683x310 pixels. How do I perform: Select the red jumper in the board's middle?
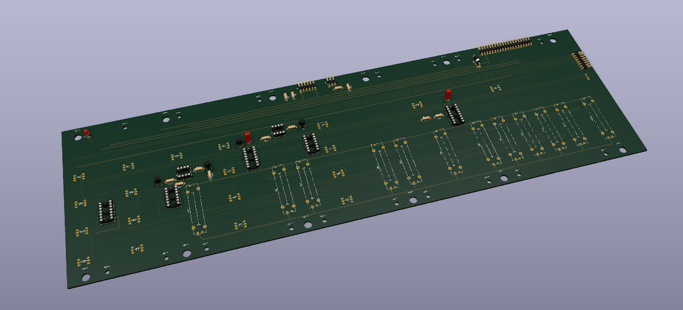(248, 137)
